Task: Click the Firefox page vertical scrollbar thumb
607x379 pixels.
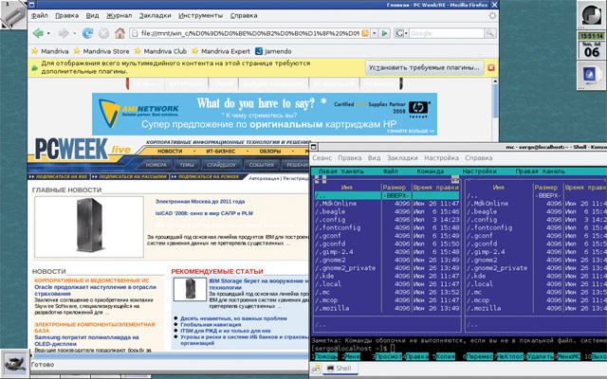Action: pos(495,101)
